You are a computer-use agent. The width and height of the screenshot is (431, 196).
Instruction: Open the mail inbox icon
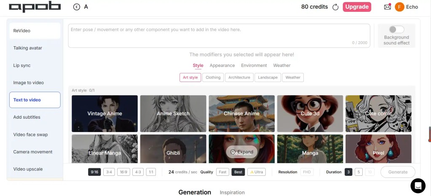(x=387, y=7)
